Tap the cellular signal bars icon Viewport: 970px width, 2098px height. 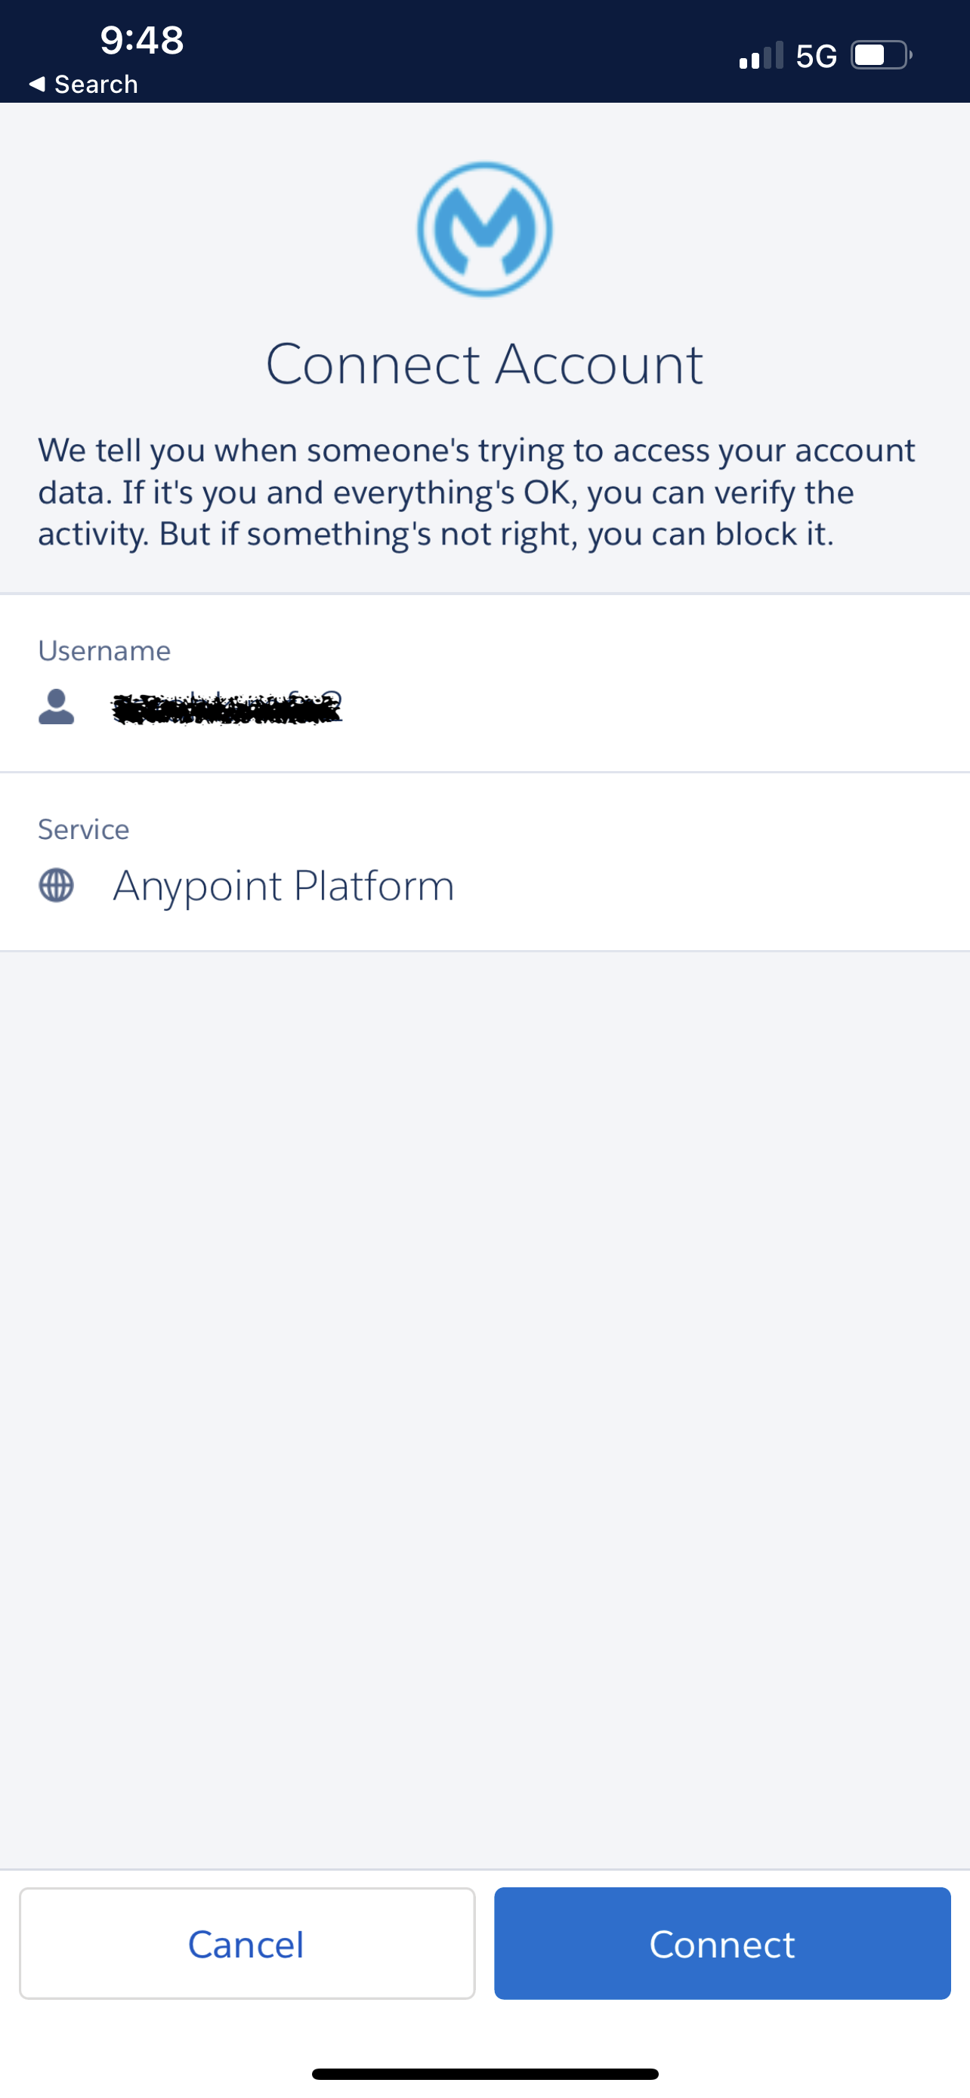tap(761, 55)
